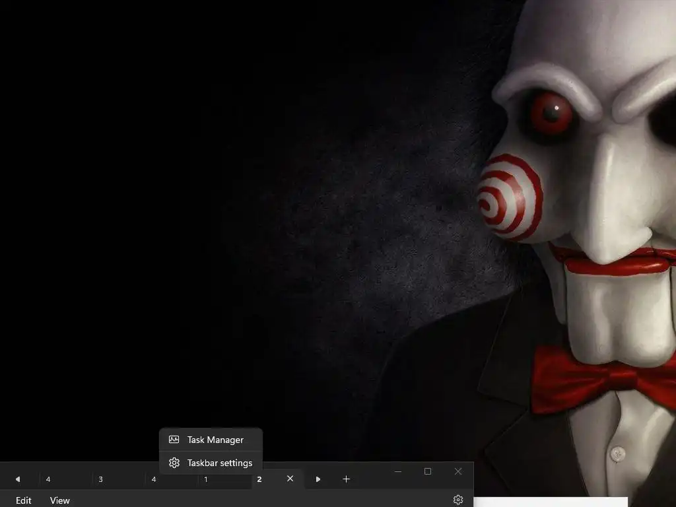This screenshot has width=676, height=507.
Task: Close the Notepad window
Action: point(458,471)
